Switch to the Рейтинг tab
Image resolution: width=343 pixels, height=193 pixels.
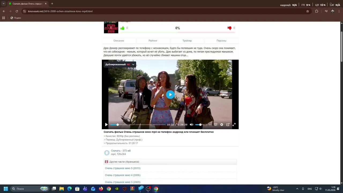[153, 41]
